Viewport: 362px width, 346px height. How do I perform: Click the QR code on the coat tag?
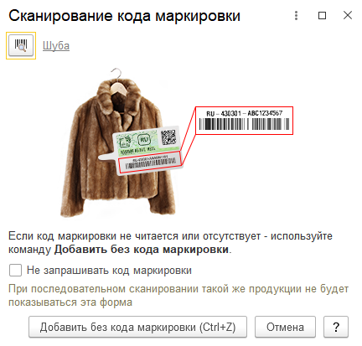coord(168,137)
